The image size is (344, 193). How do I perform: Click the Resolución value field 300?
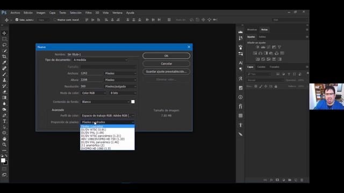(91, 86)
